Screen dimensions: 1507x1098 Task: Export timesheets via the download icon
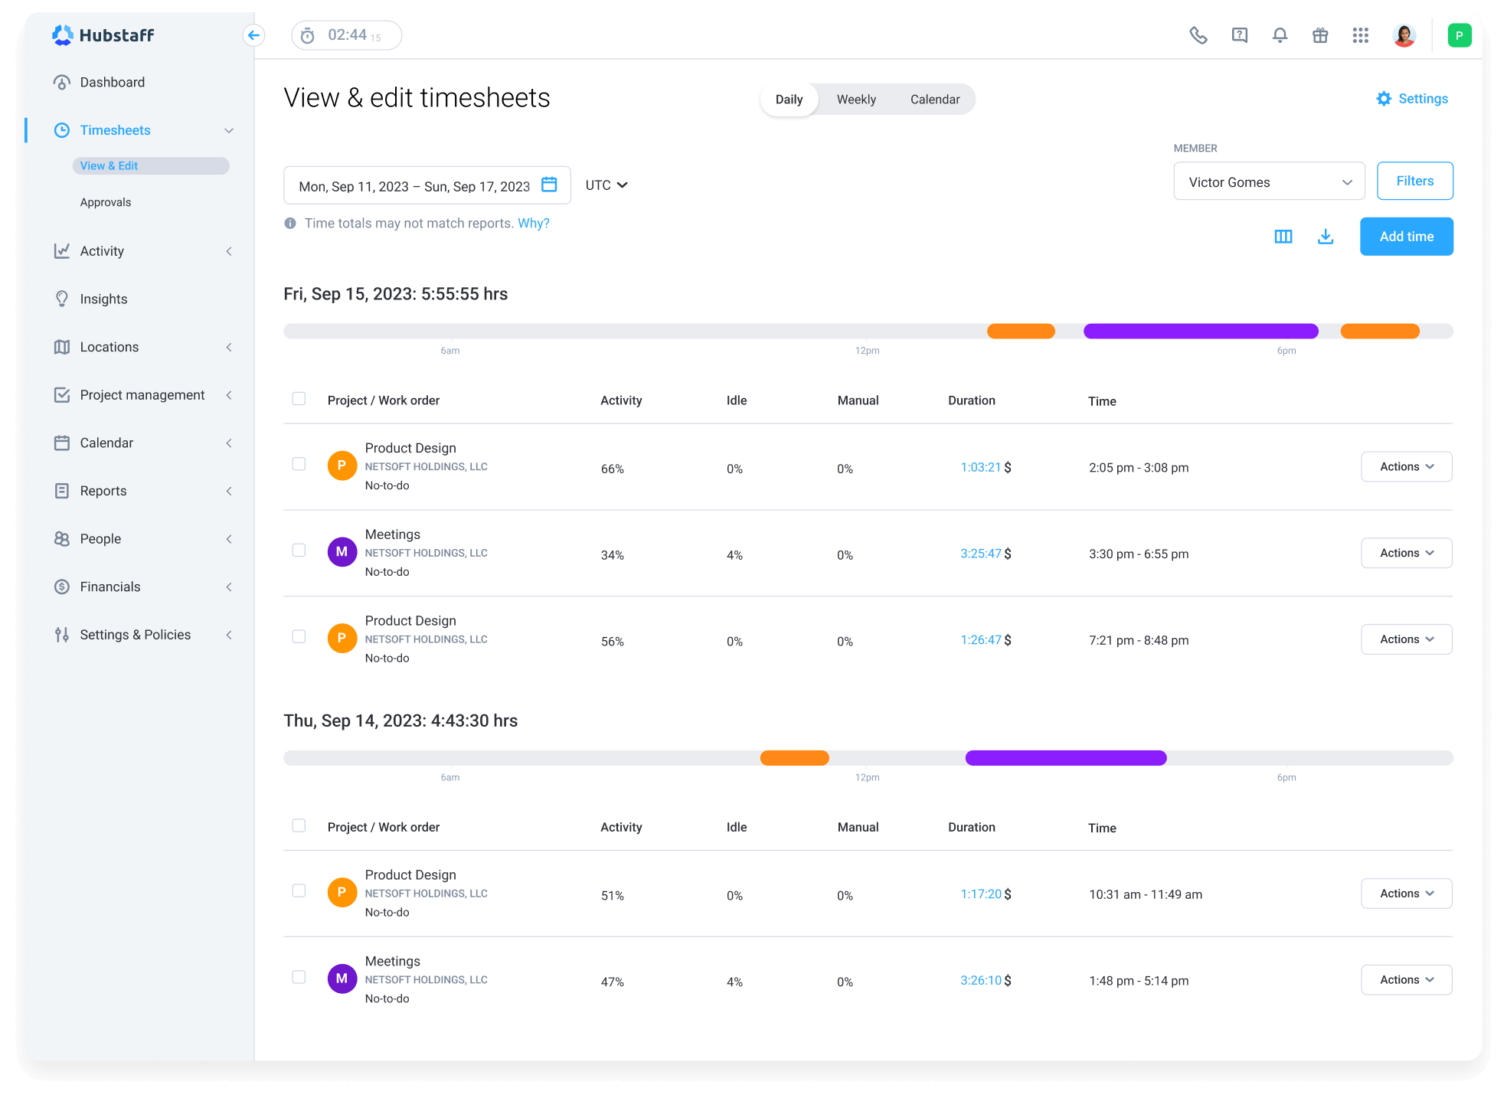coord(1326,237)
